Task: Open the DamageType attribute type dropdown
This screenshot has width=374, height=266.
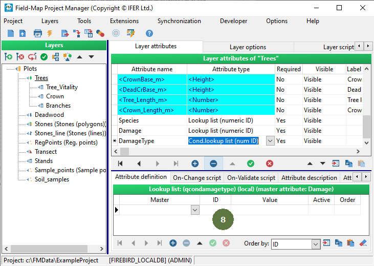Action: pyautogui.click(x=270, y=141)
